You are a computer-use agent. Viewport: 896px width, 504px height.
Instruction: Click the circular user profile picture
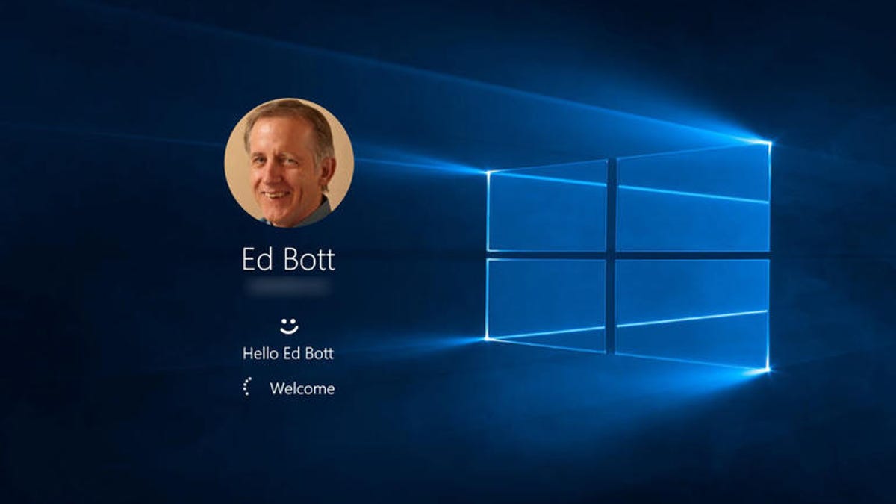(x=289, y=162)
